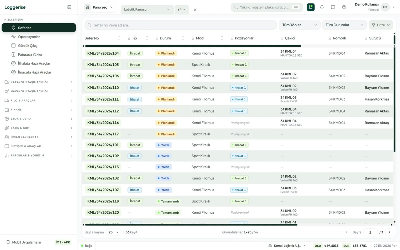Open sefer KML/34/2026/104 link
The image size is (400, 250).
(x=103, y=53)
